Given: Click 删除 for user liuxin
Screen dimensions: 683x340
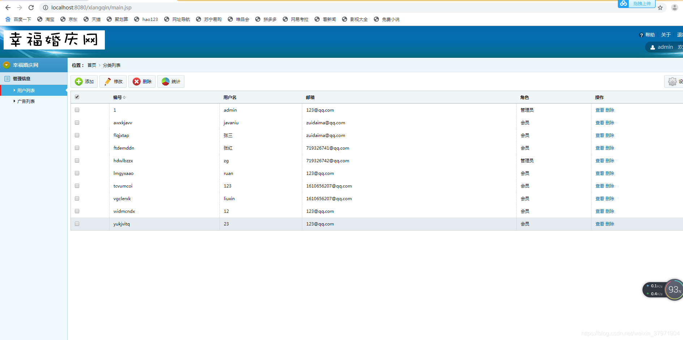Looking at the screenshot, I should point(610,199).
